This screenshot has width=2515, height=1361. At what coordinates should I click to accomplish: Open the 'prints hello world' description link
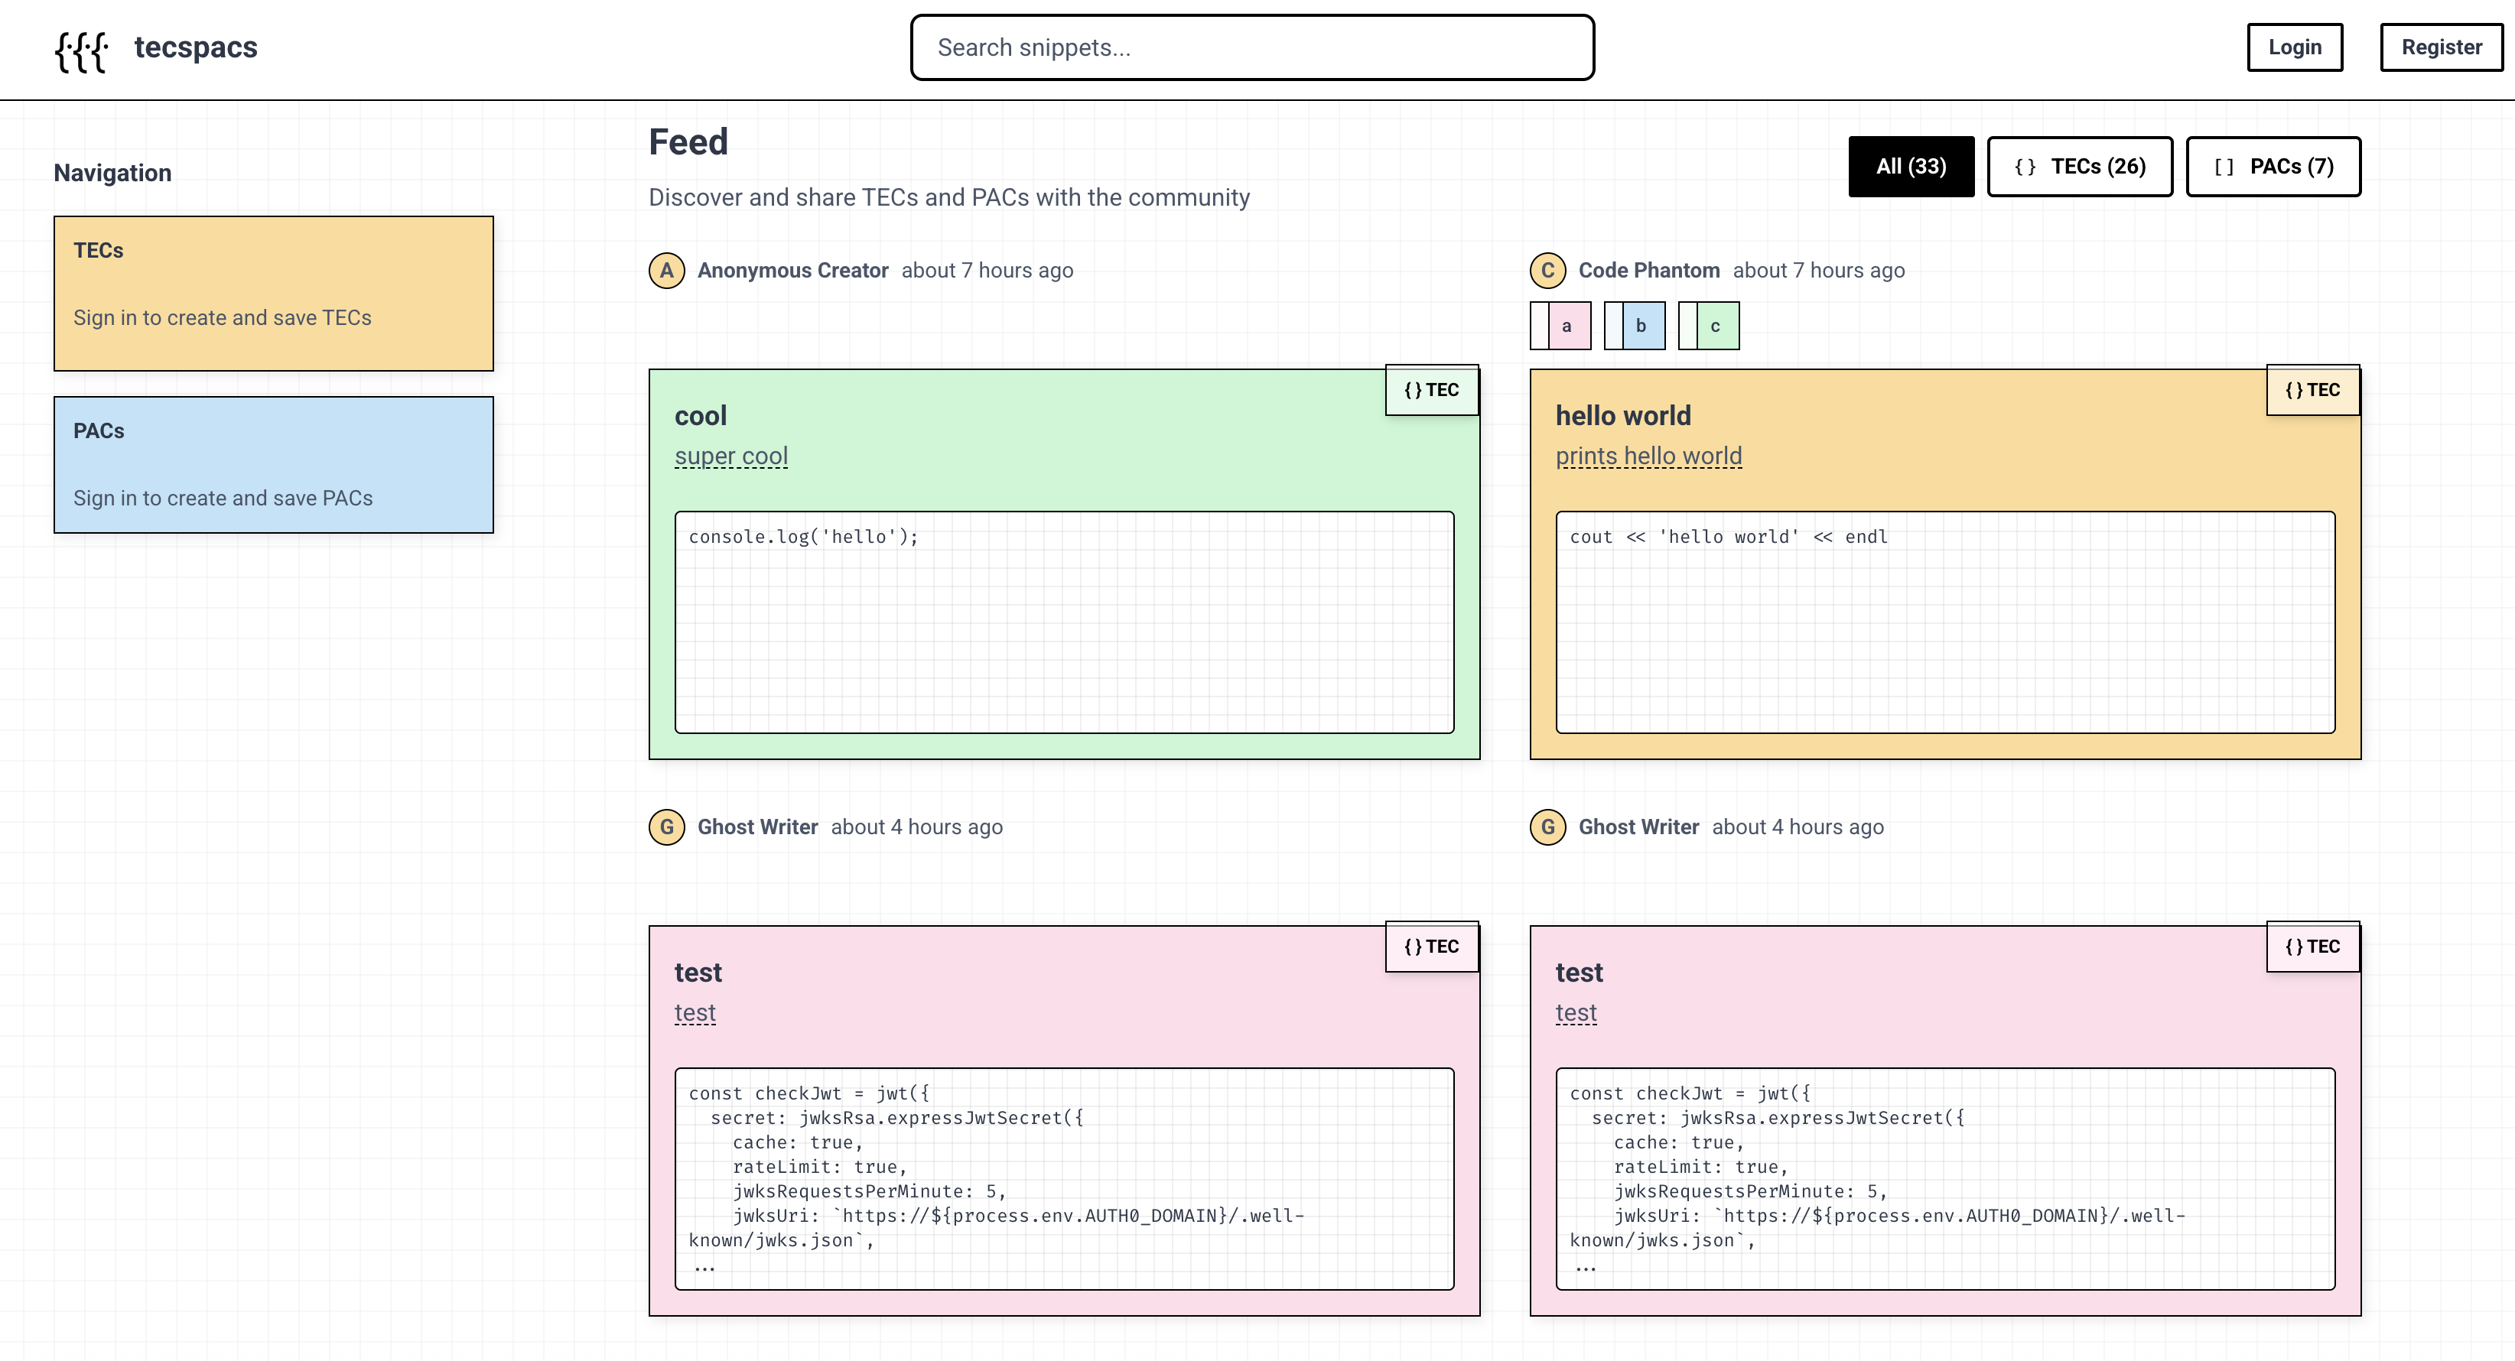(x=1648, y=456)
